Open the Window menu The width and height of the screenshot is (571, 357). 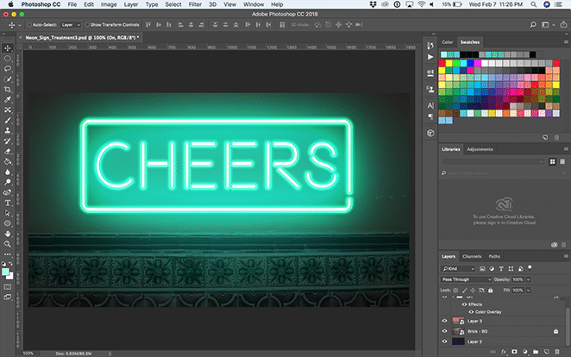pos(254,4)
